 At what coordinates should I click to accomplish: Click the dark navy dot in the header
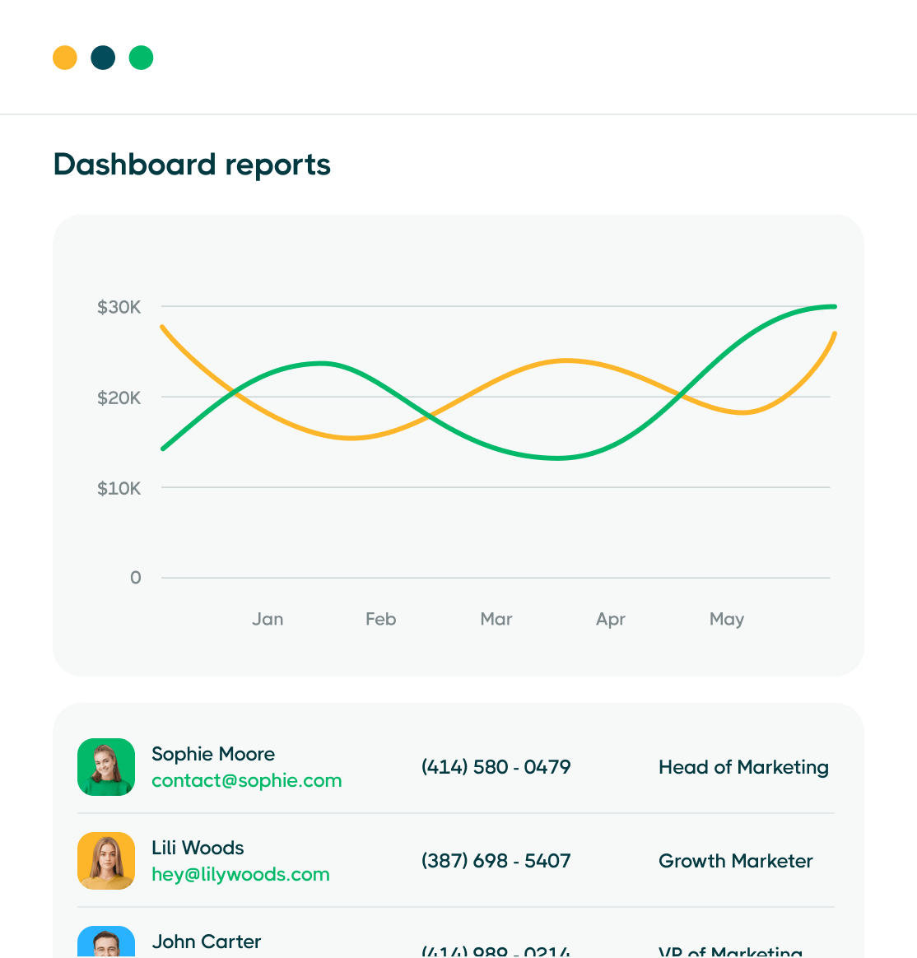click(x=102, y=58)
